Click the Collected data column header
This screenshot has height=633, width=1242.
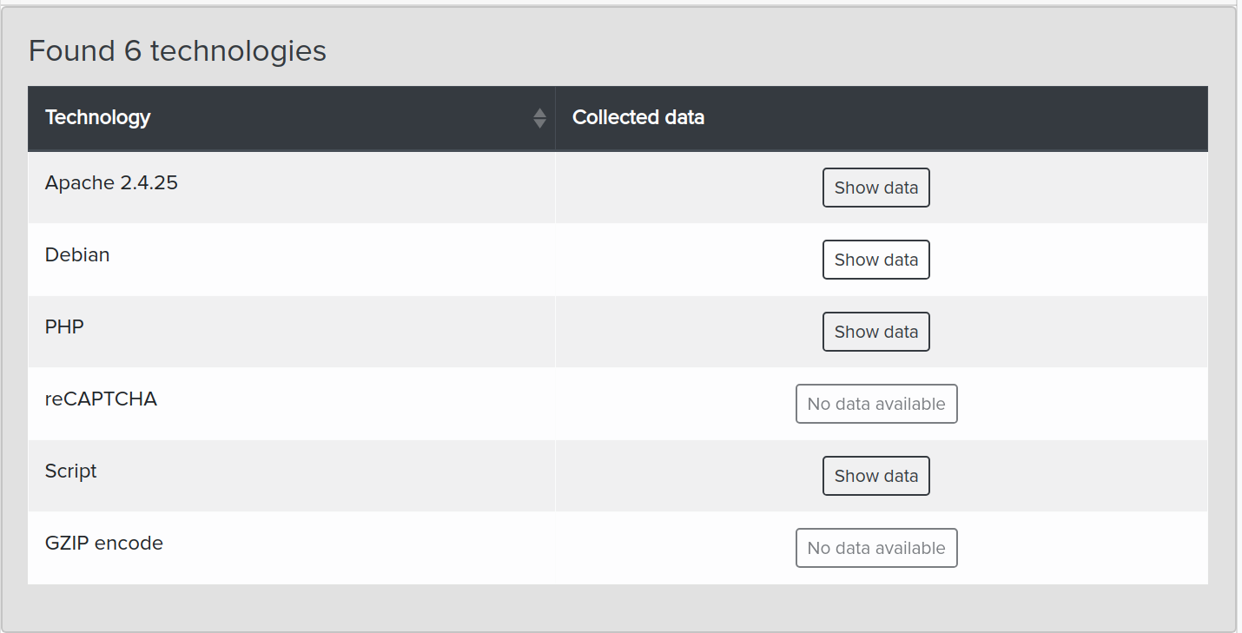pos(638,117)
